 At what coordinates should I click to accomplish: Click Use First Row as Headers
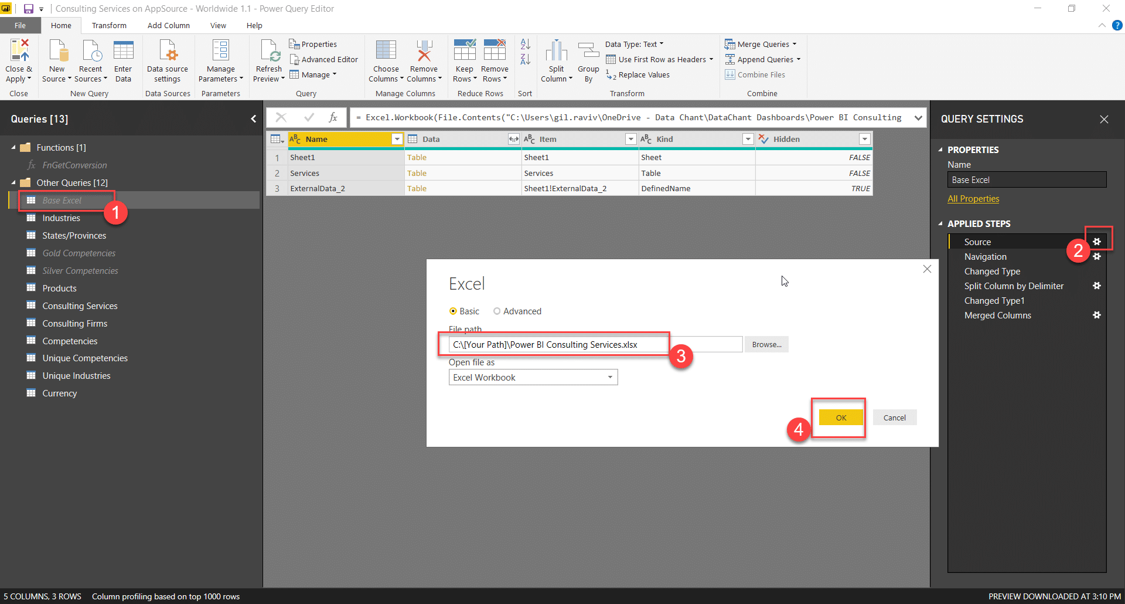coord(659,59)
